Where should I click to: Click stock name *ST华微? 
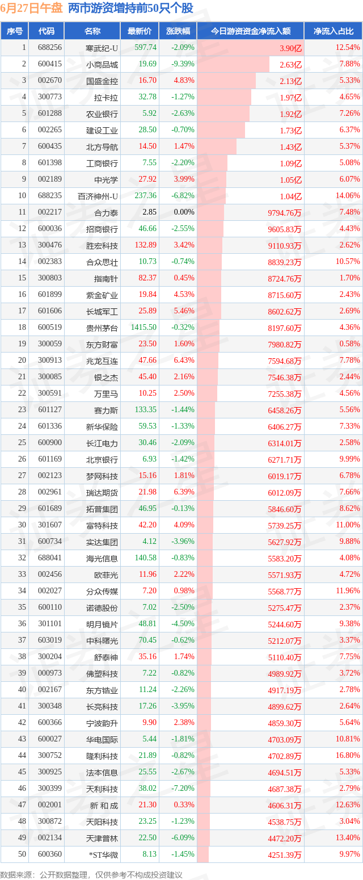click(103, 854)
